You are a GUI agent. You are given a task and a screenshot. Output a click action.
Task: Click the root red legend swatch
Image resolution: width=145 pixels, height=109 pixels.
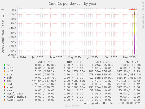pos(5,87)
